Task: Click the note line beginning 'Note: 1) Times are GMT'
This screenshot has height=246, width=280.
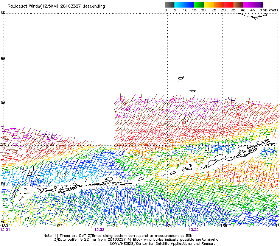Action: (118, 236)
